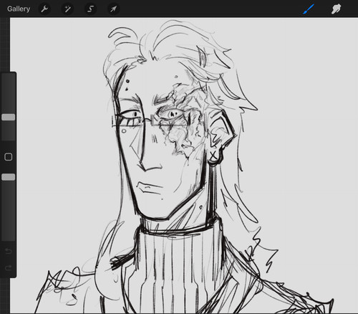Undo the last stroke with the sidebar arrow
Screen dimensions: 358x314
[x=9, y=251]
